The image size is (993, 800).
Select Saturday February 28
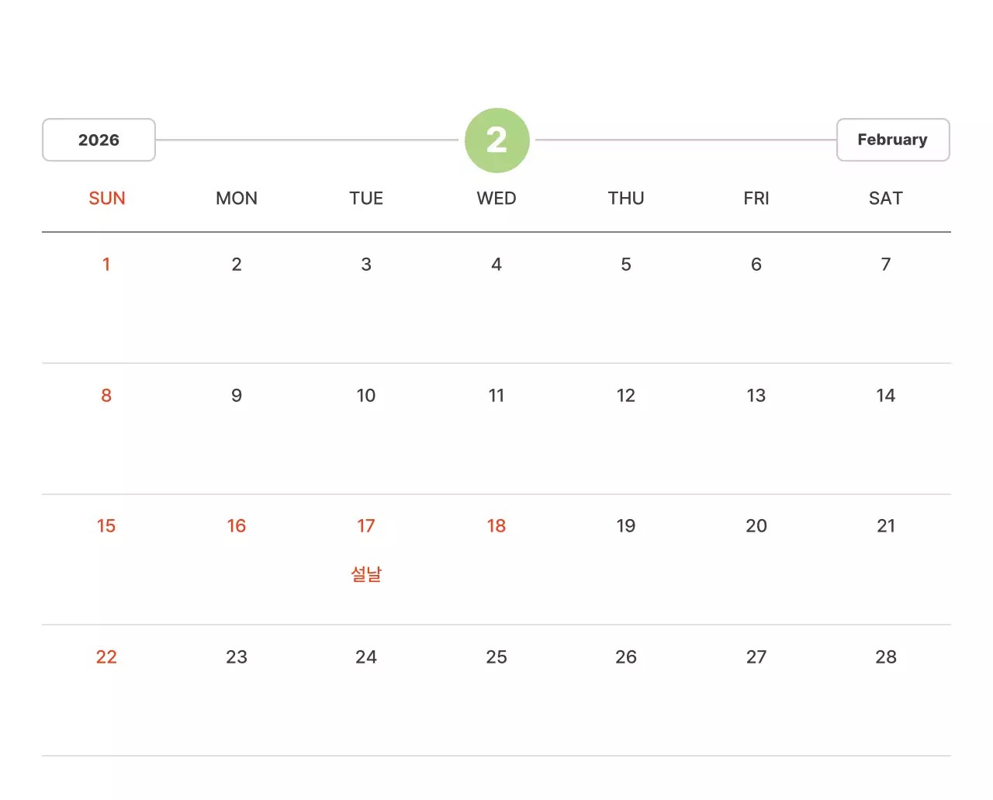pyautogui.click(x=885, y=657)
